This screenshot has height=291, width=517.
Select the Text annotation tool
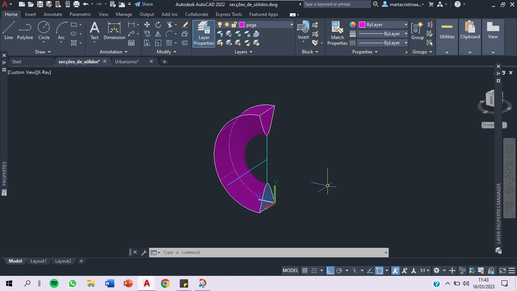coord(94,30)
